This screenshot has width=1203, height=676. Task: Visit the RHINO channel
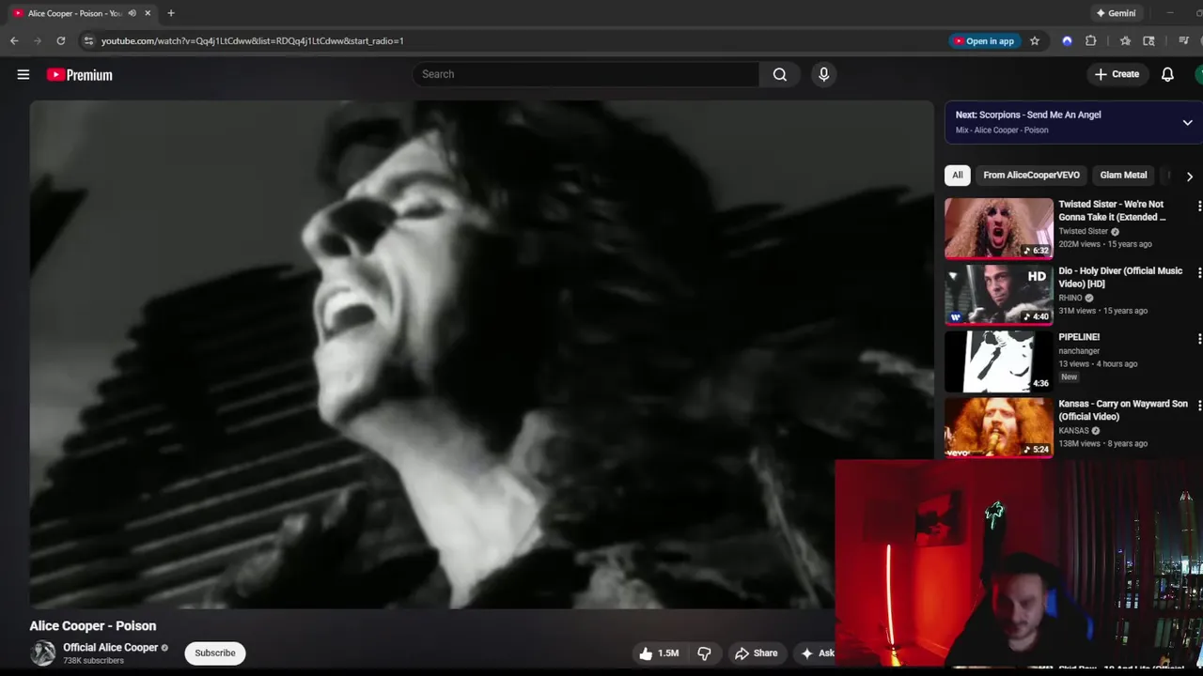pyautogui.click(x=1070, y=298)
